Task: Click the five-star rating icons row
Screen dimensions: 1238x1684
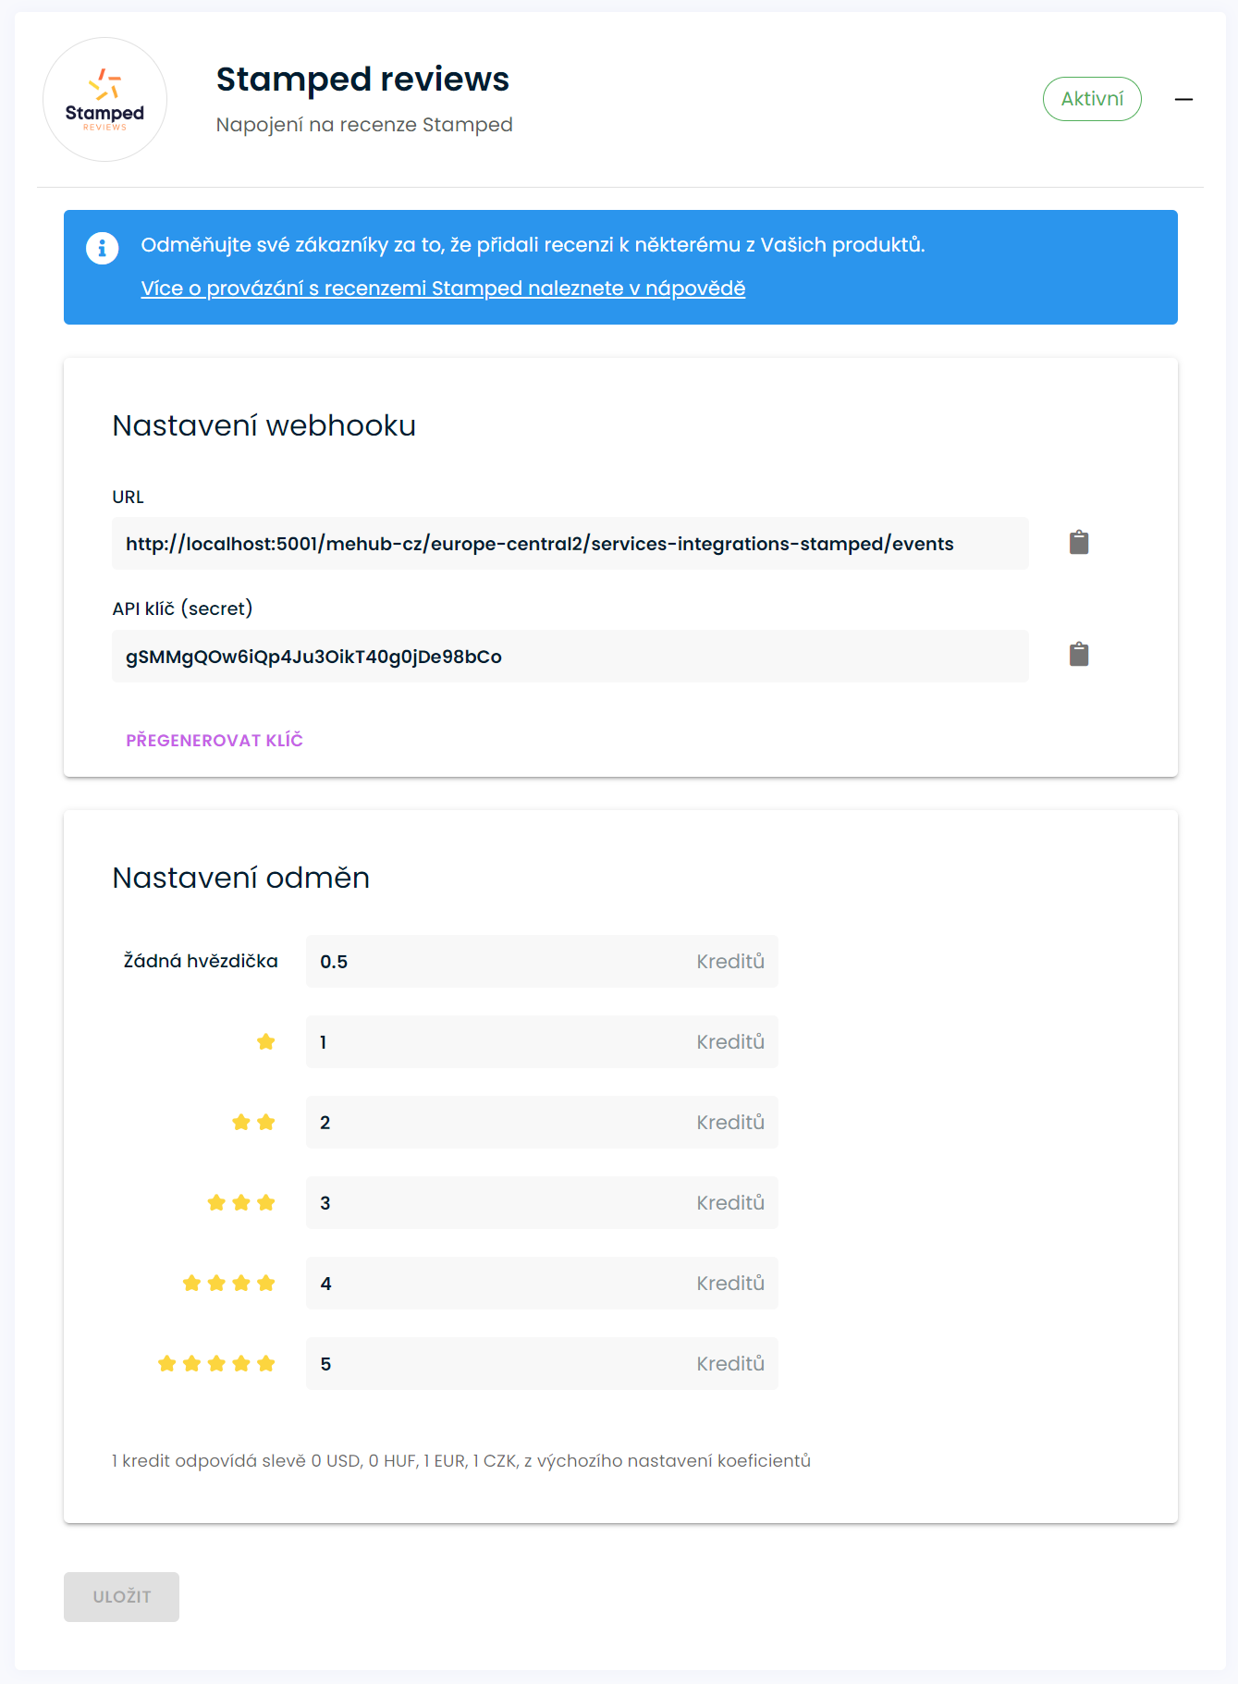Action: click(216, 1364)
